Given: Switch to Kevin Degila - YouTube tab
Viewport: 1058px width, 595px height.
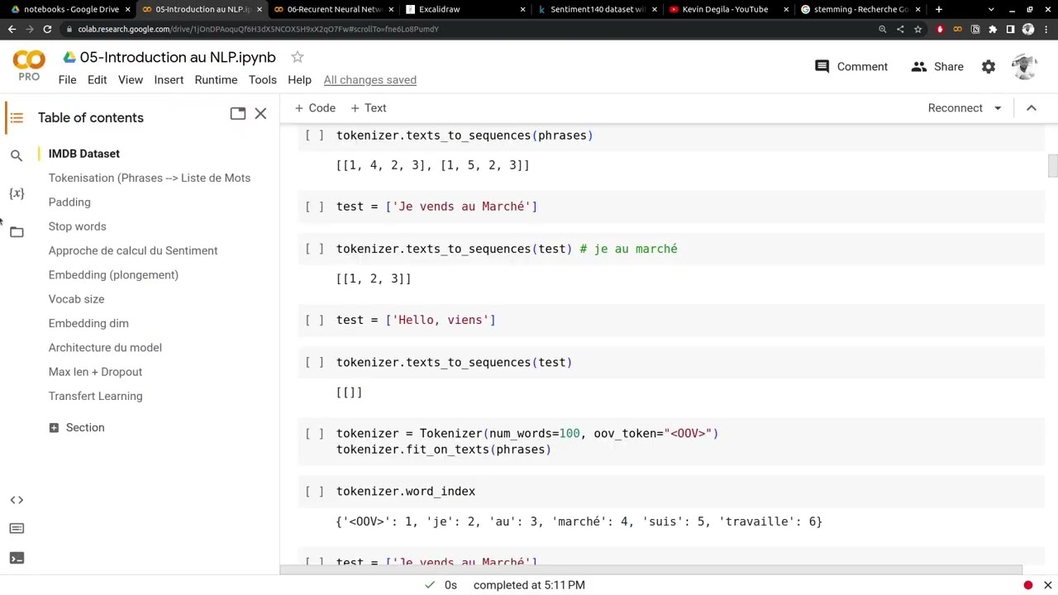Looking at the screenshot, I should point(727,9).
